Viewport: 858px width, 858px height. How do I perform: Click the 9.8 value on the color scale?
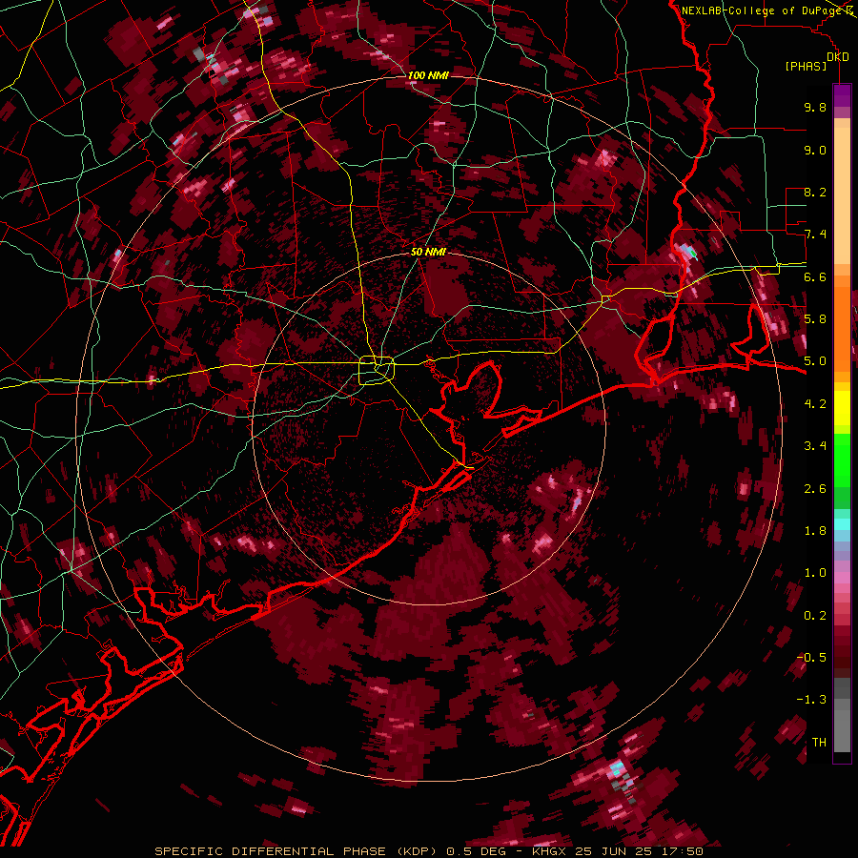click(815, 107)
